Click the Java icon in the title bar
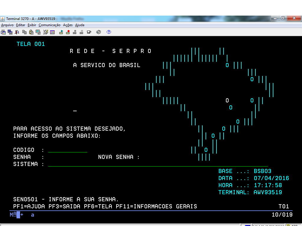The height and width of the screenshot is (226, 302). pyautogui.click(x=2, y=19)
